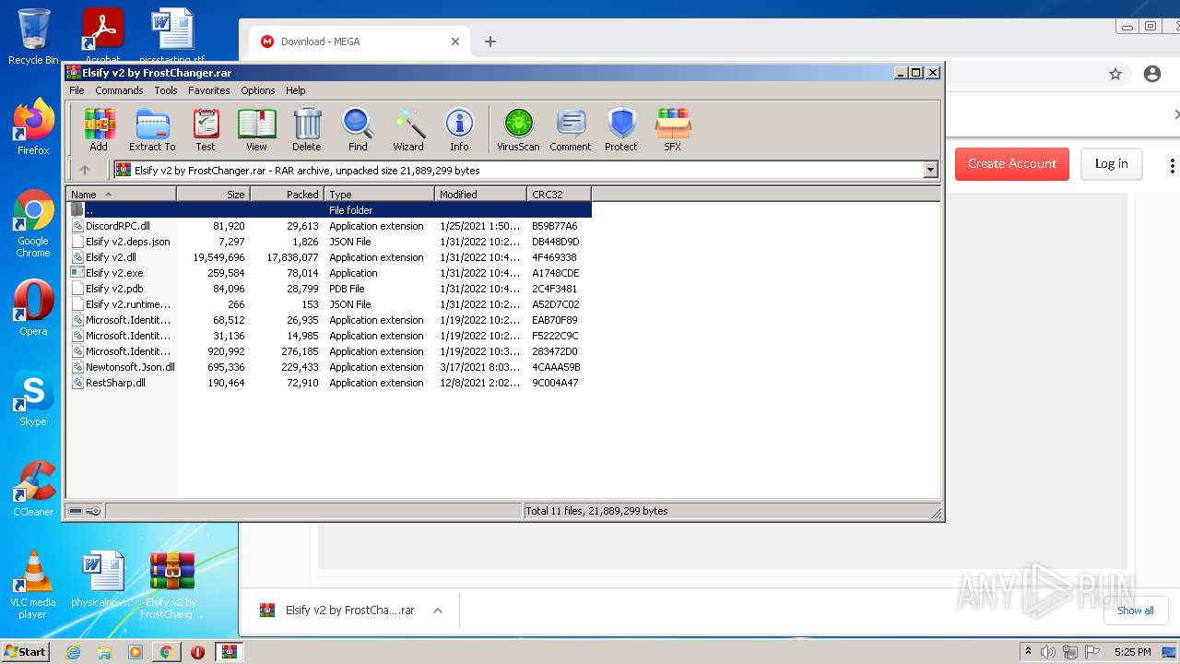1180x664 pixels.
Task: Open the volume speaker tray icon
Action: click(1048, 652)
